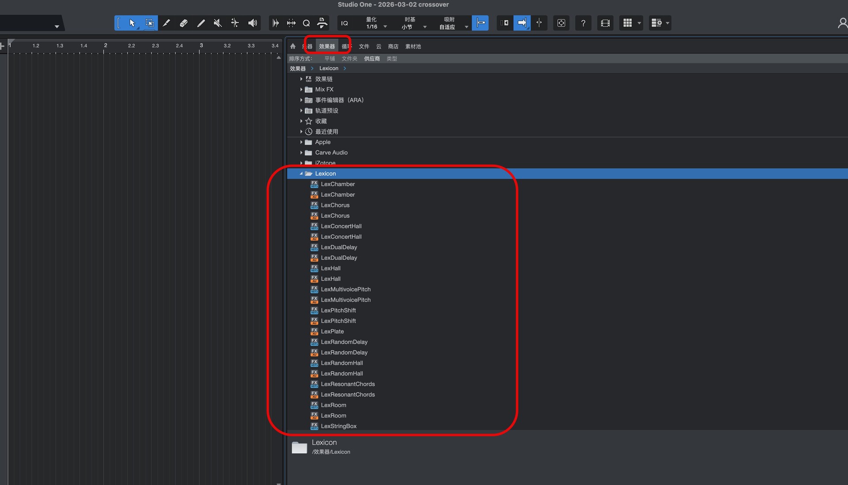This screenshot has width=848, height=485.
Task: Open the video player film icon
Action: coord(605,23)
